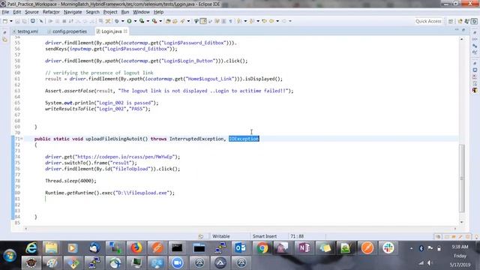Open the Project menu
Viewport: 480px width, 270px height.
(110, 12)
